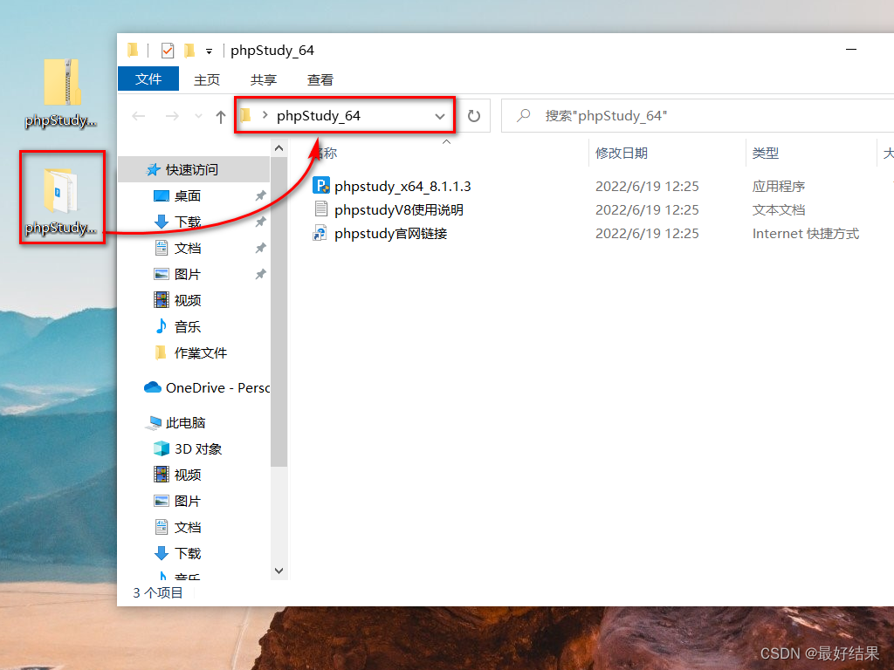Minimize the phpStudy_64 window

click(851, 50)
